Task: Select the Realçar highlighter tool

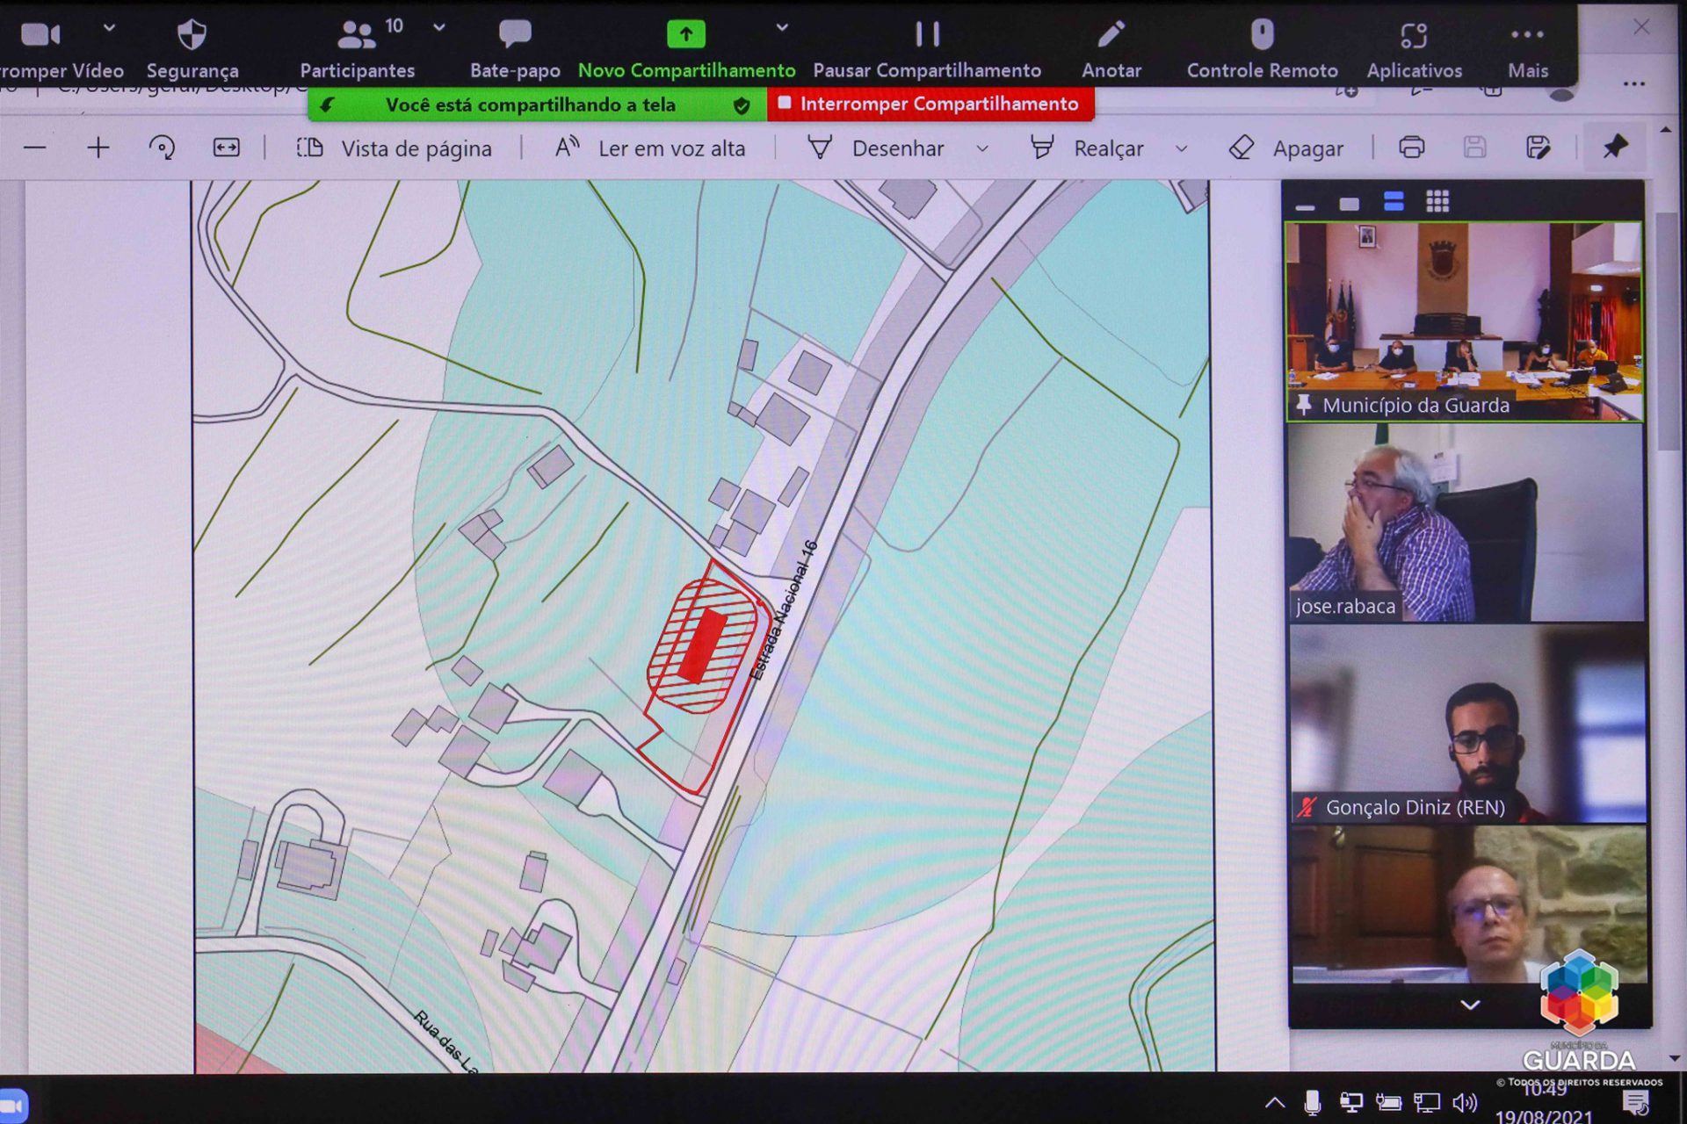Action: [1086, 148]
